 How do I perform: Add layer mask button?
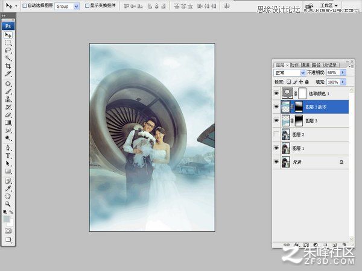point(306,245)
